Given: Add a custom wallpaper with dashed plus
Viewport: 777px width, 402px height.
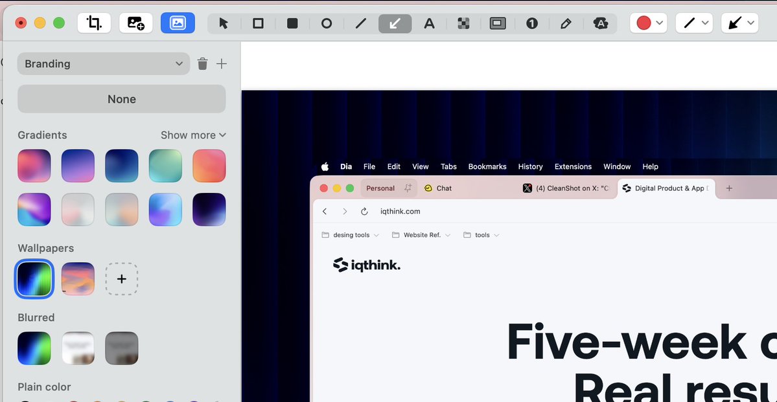Looking at the screenshot, I should click(121, 279).
